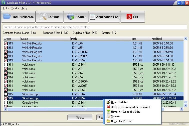
Task: Click the 2.08 KB size of SkinRead.hpp CB6
Action: point(137,94)
